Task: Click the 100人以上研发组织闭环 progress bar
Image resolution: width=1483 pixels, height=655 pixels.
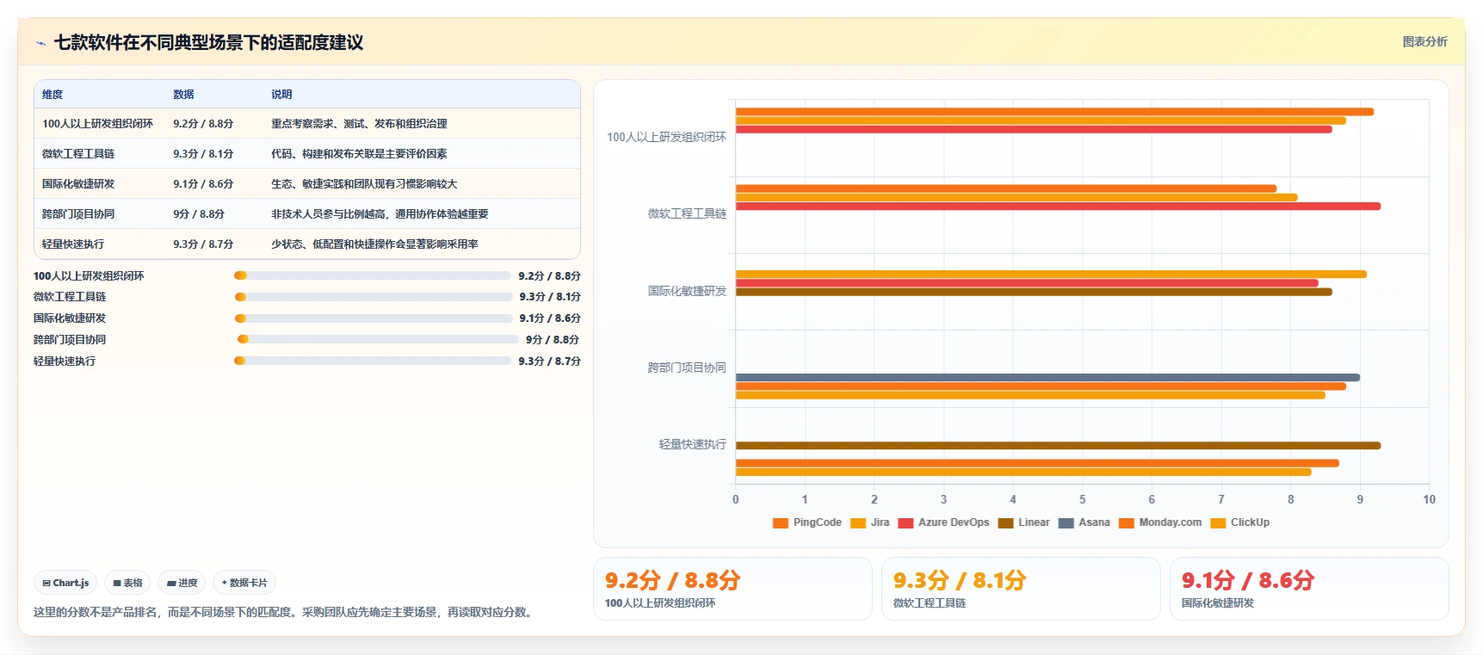Action: [x=373, y=275]
